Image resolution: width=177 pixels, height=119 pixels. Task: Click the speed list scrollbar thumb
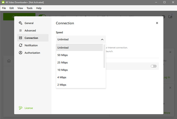[104, 56]
